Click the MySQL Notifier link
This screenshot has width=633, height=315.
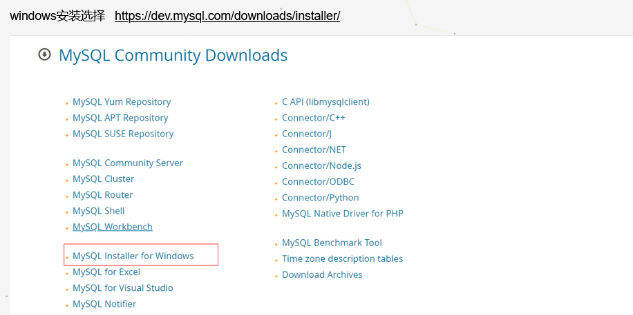click(x=104, y=304)
